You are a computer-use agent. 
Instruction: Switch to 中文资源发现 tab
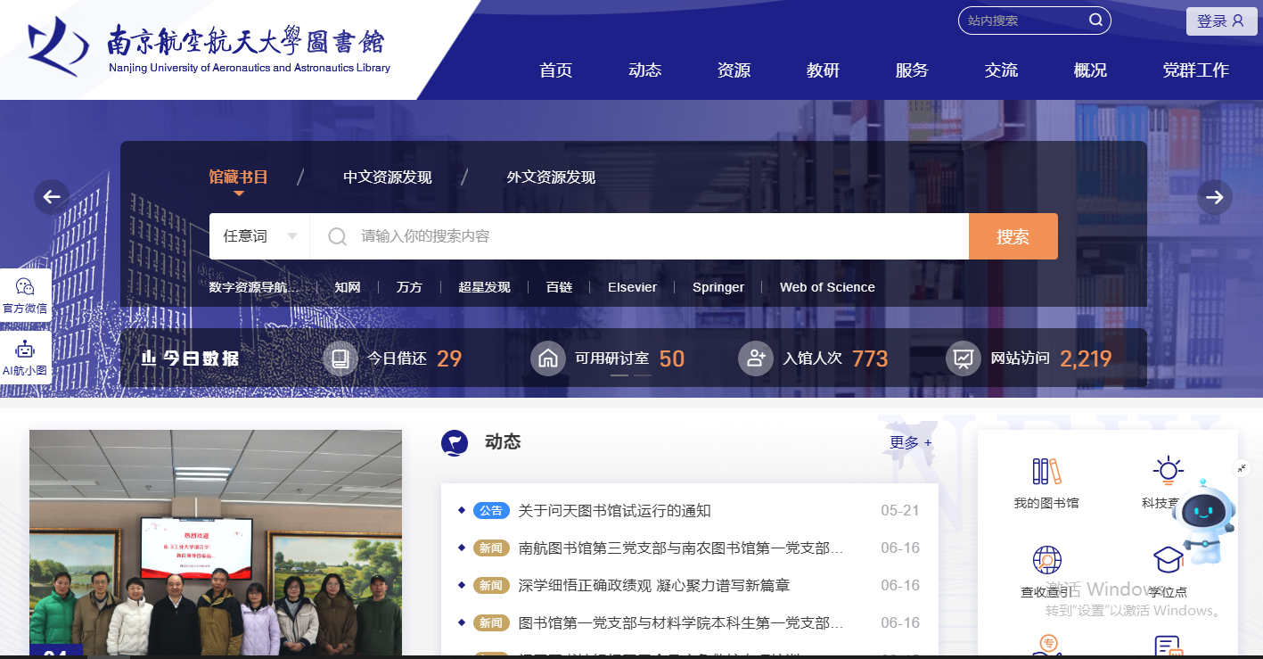coord(388,177)
